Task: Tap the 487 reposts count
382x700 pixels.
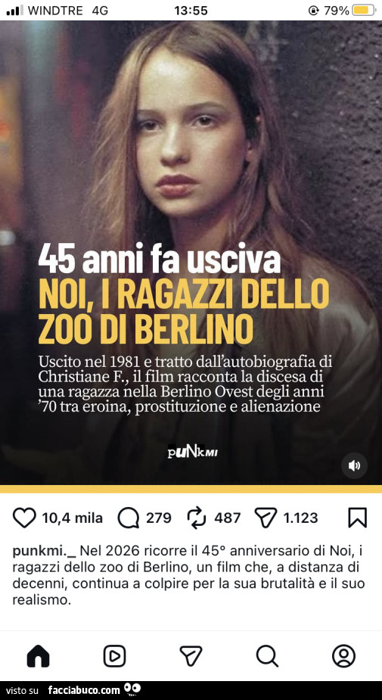Action: coord(228,518)
